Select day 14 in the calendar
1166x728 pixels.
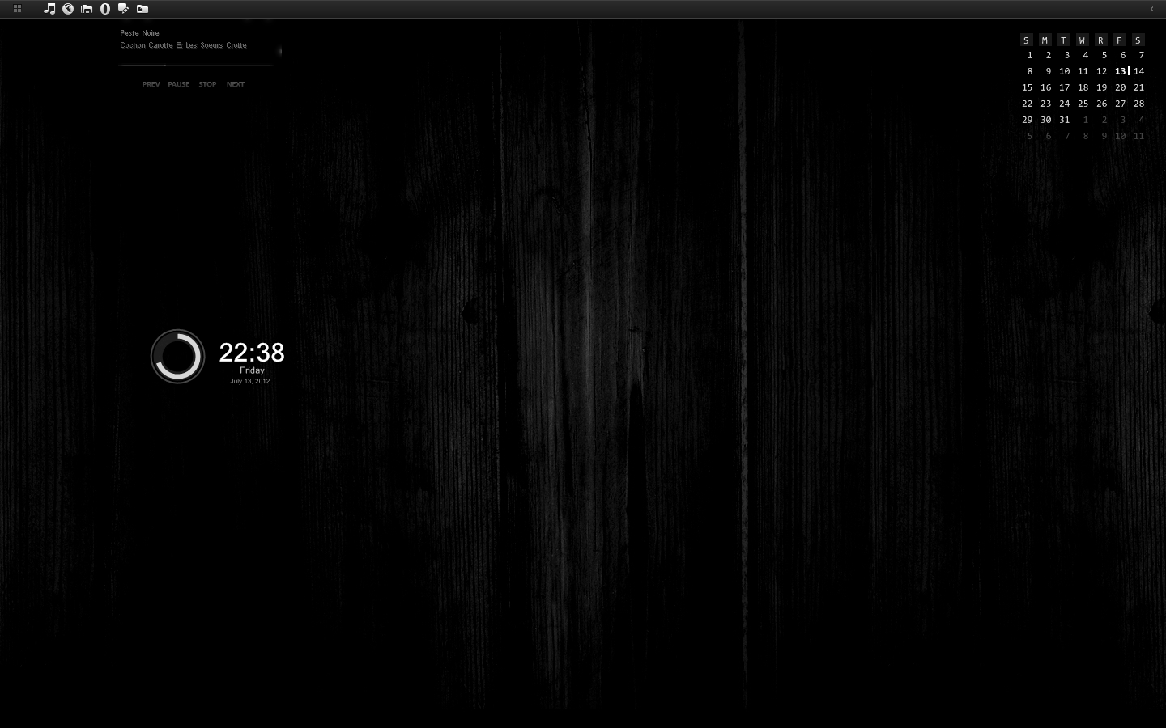[1139, 71]
